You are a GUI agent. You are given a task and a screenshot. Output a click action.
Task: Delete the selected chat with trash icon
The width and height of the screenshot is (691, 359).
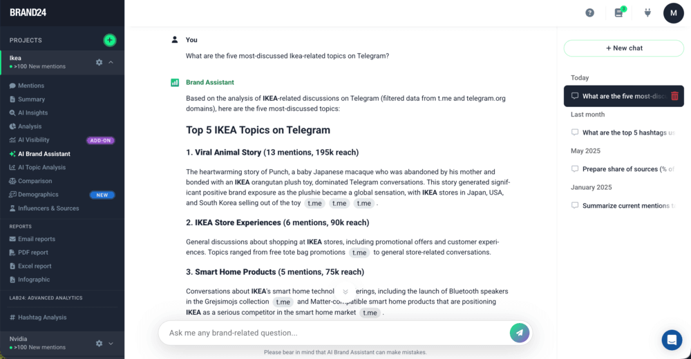(674, 96)
